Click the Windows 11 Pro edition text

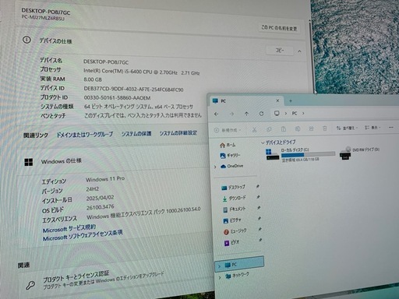click(105, 179)
